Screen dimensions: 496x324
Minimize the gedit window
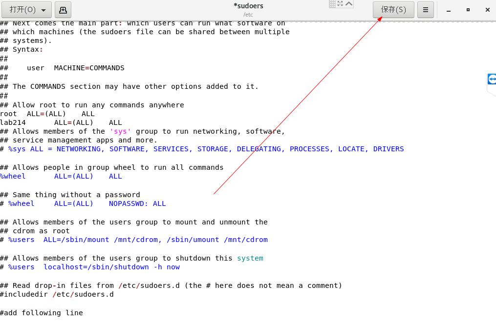point(449,10)
